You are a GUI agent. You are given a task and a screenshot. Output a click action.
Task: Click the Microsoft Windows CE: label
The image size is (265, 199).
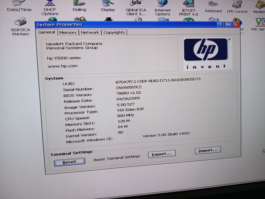[89, 140]
